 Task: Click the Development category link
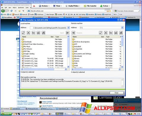coord(22,101)
